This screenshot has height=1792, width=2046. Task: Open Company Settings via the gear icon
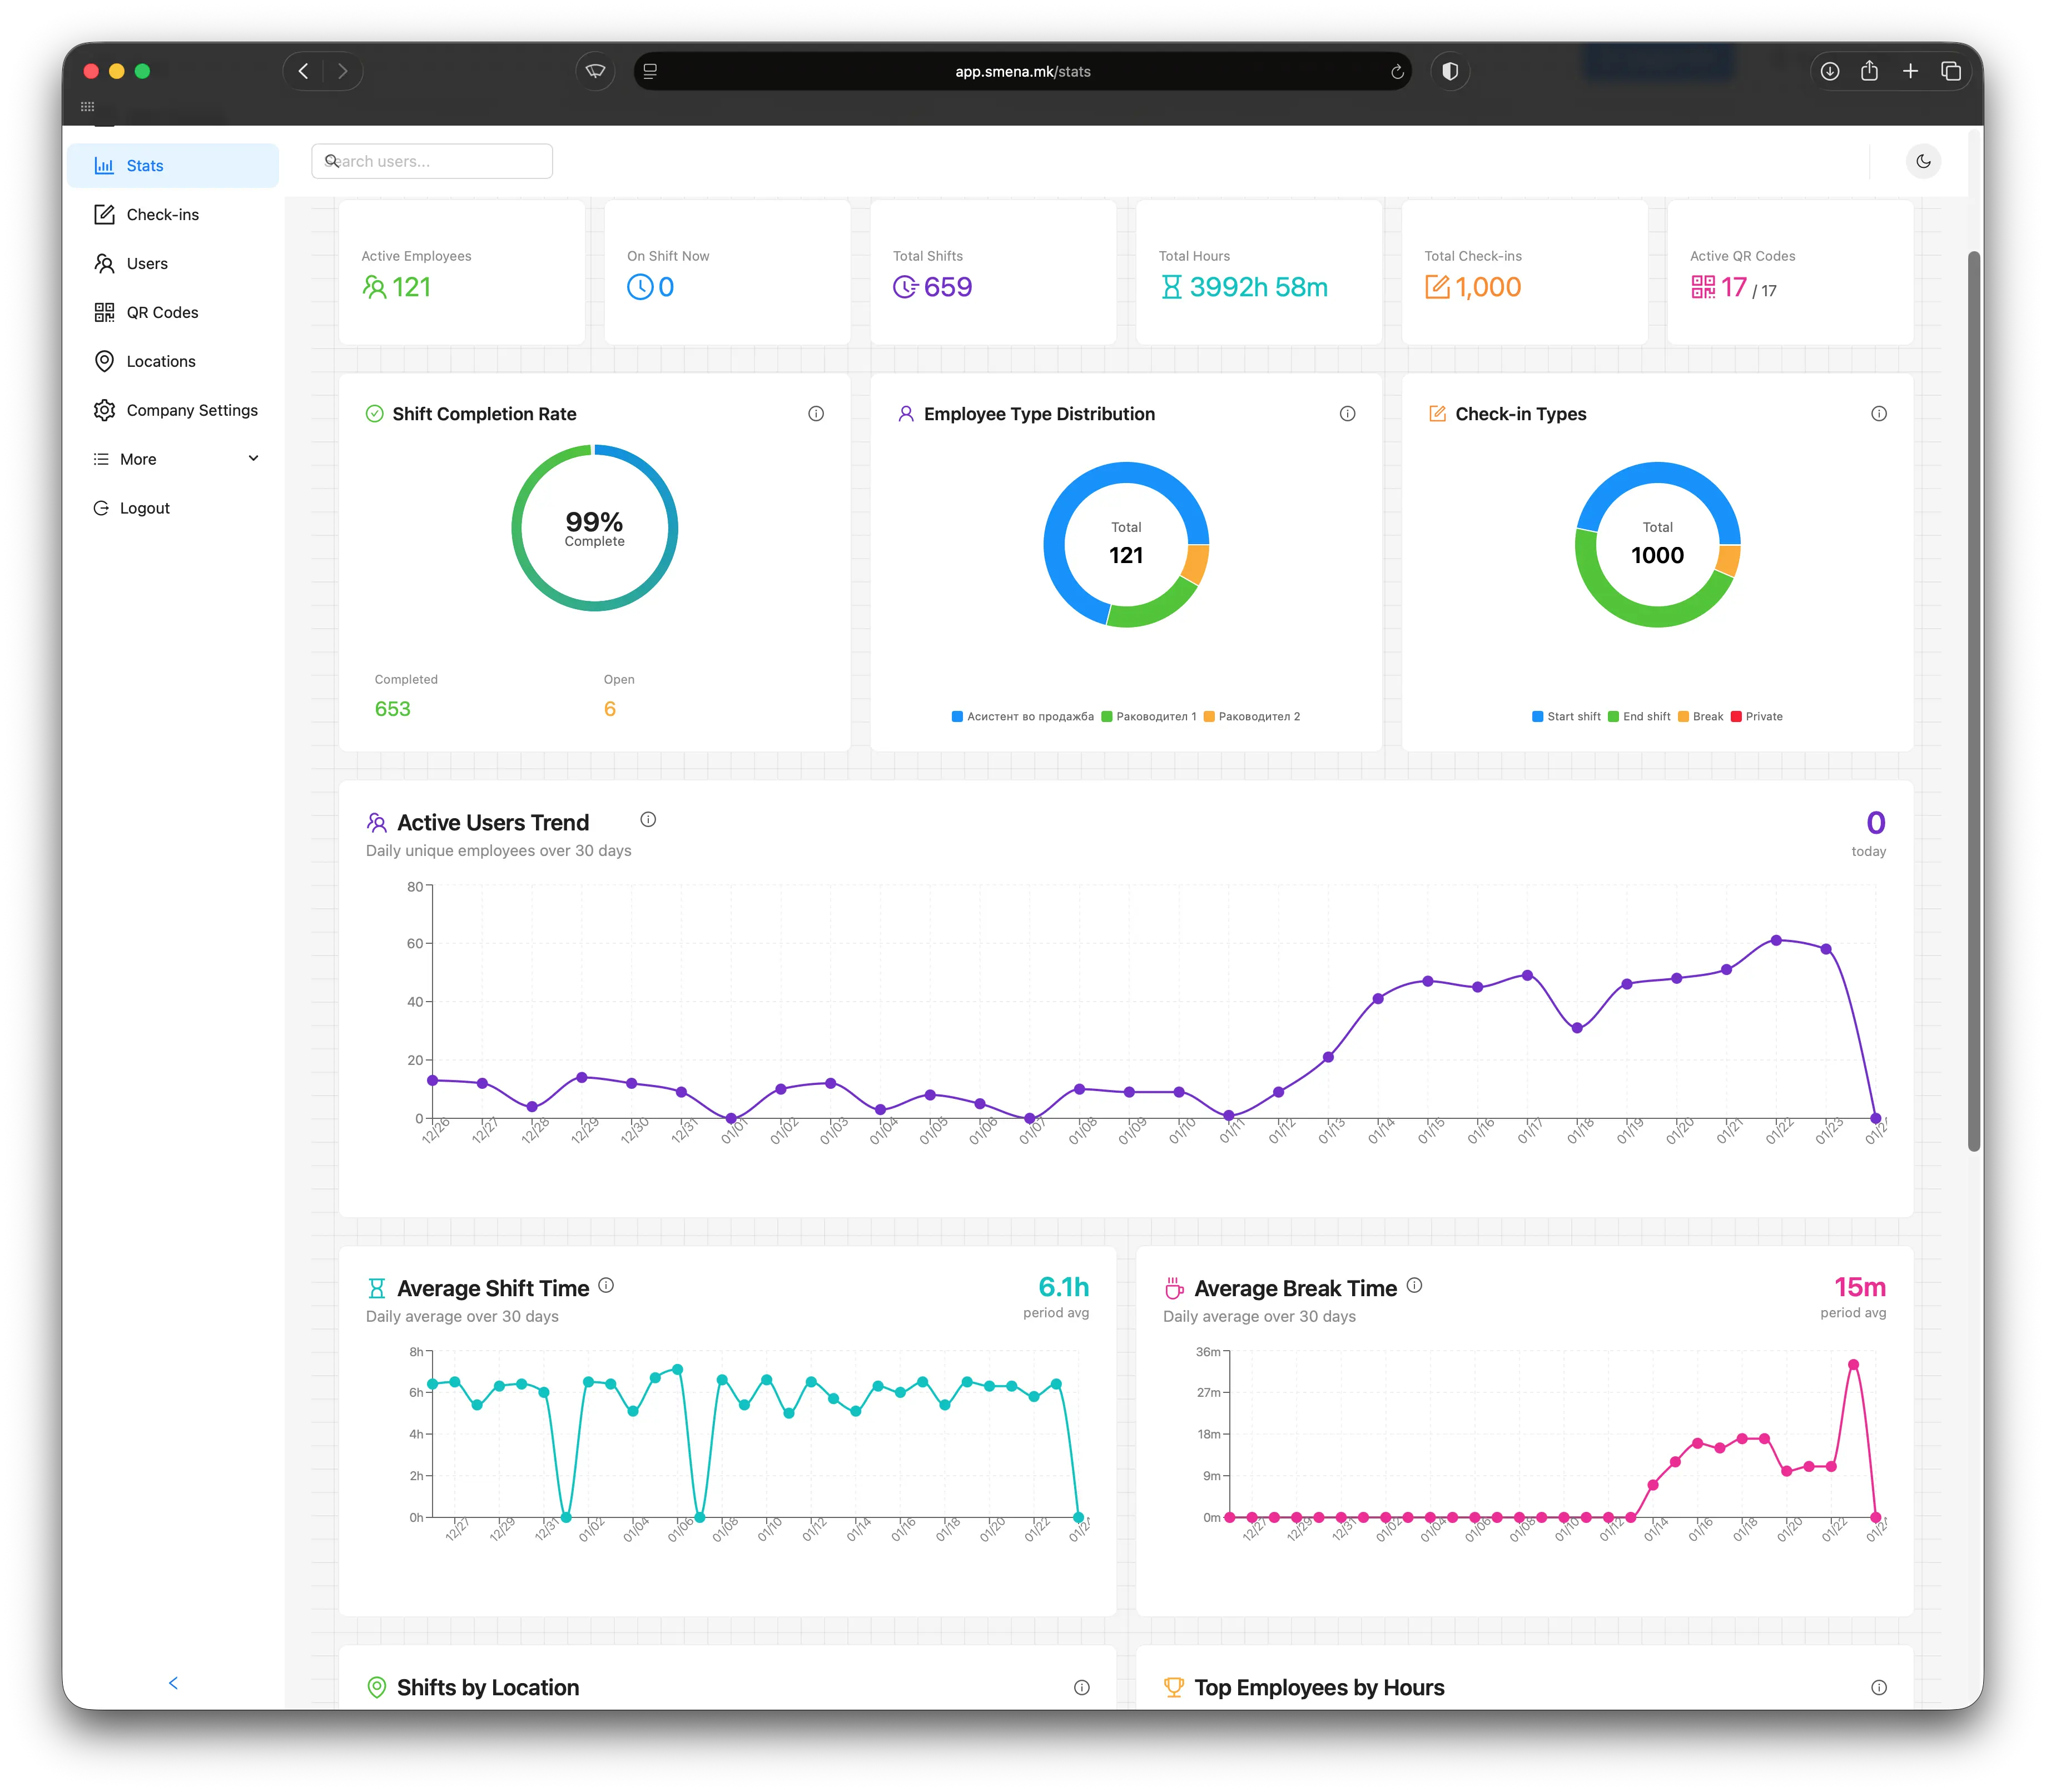(104, 410)
